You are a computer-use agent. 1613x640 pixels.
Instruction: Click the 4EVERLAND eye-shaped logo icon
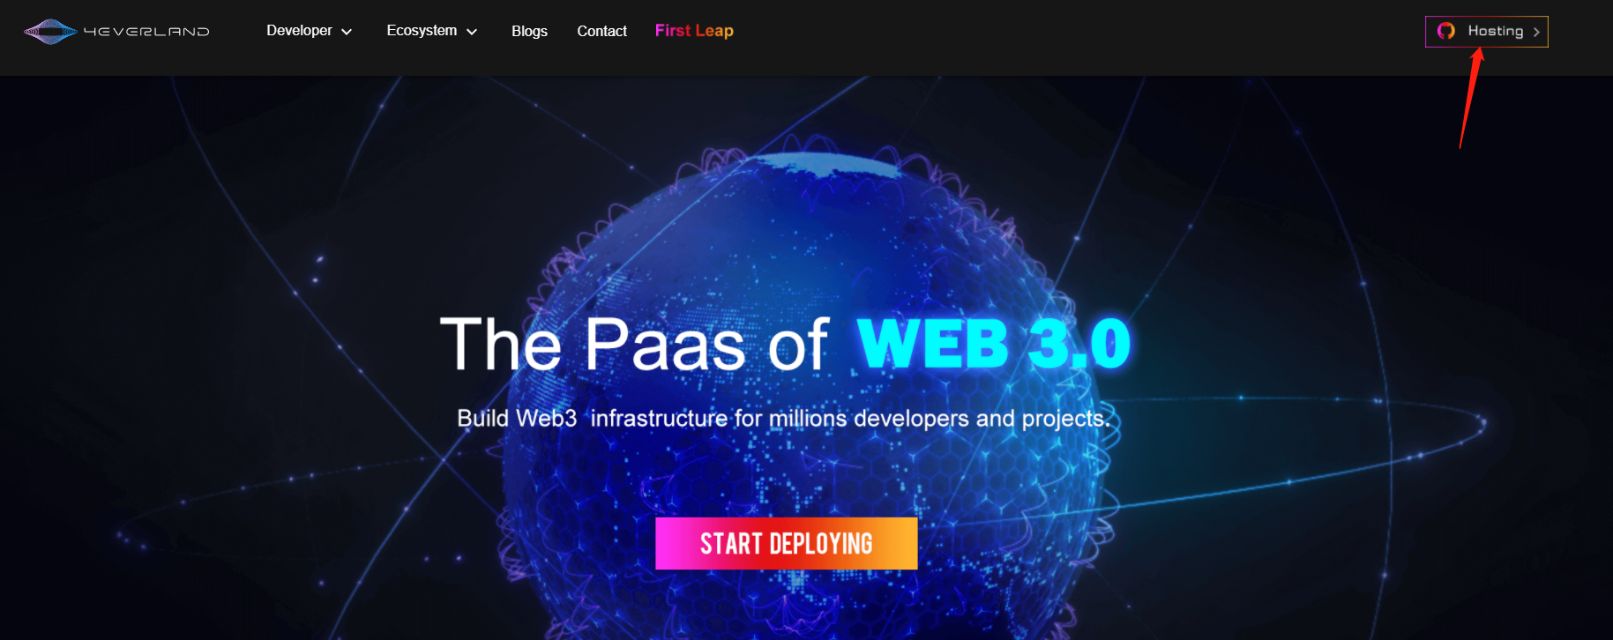tap(50, 32)
